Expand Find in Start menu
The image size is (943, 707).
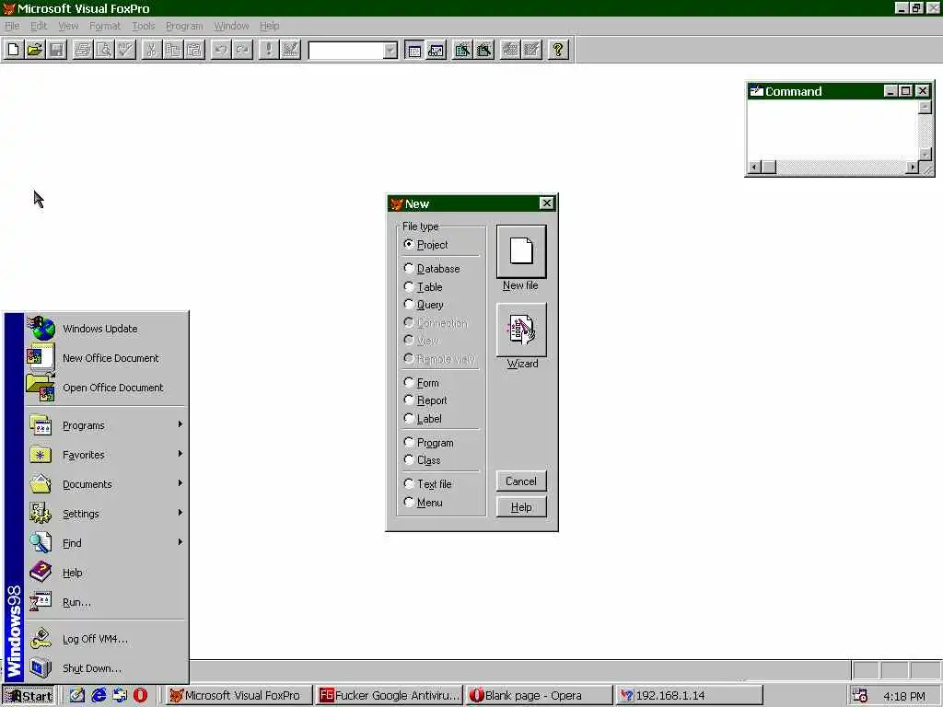(106, 543)
